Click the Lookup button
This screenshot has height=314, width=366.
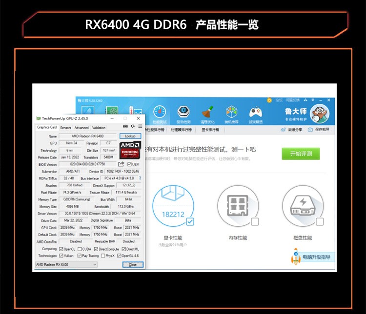130,136
